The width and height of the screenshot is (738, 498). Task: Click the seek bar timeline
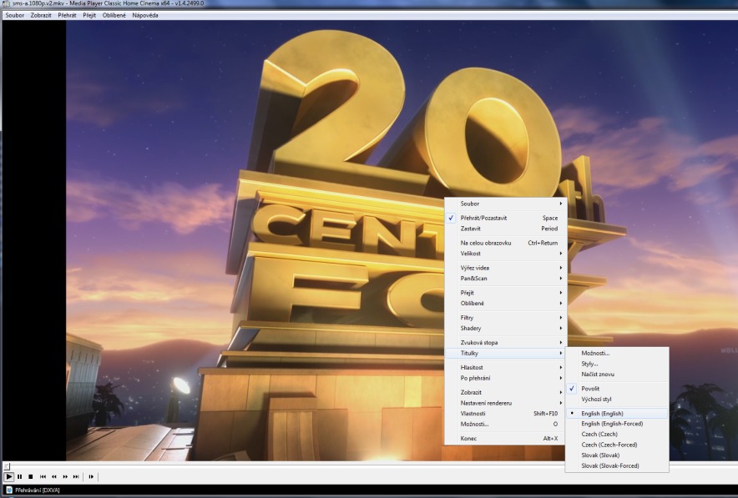(x=367, y=465)
